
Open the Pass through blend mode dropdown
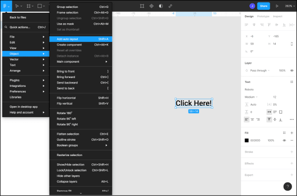(260, 71)
